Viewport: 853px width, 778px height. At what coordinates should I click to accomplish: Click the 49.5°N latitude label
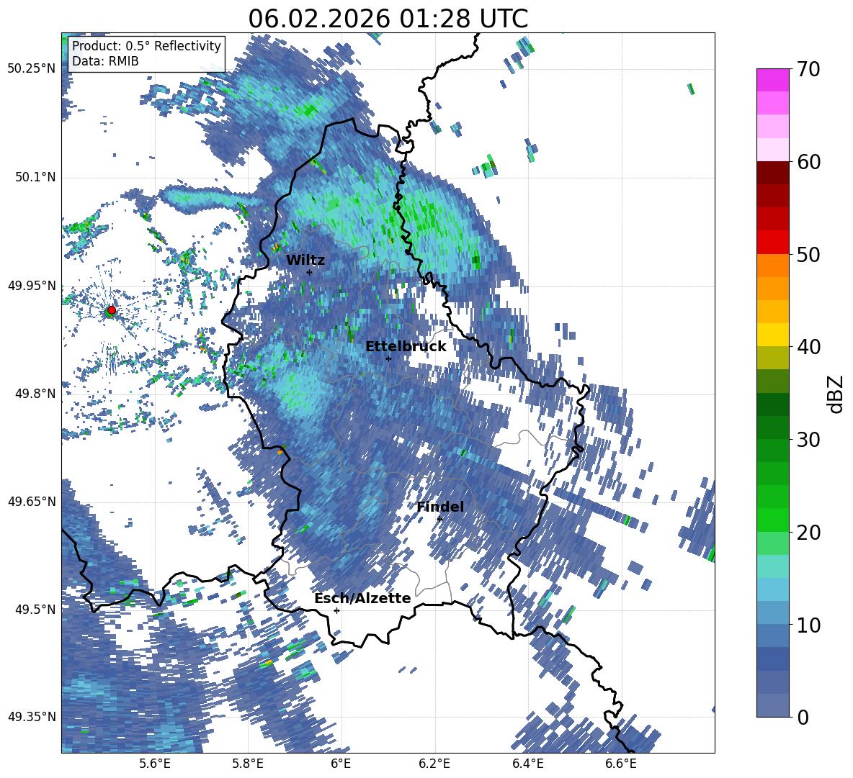tap(36, 609)
